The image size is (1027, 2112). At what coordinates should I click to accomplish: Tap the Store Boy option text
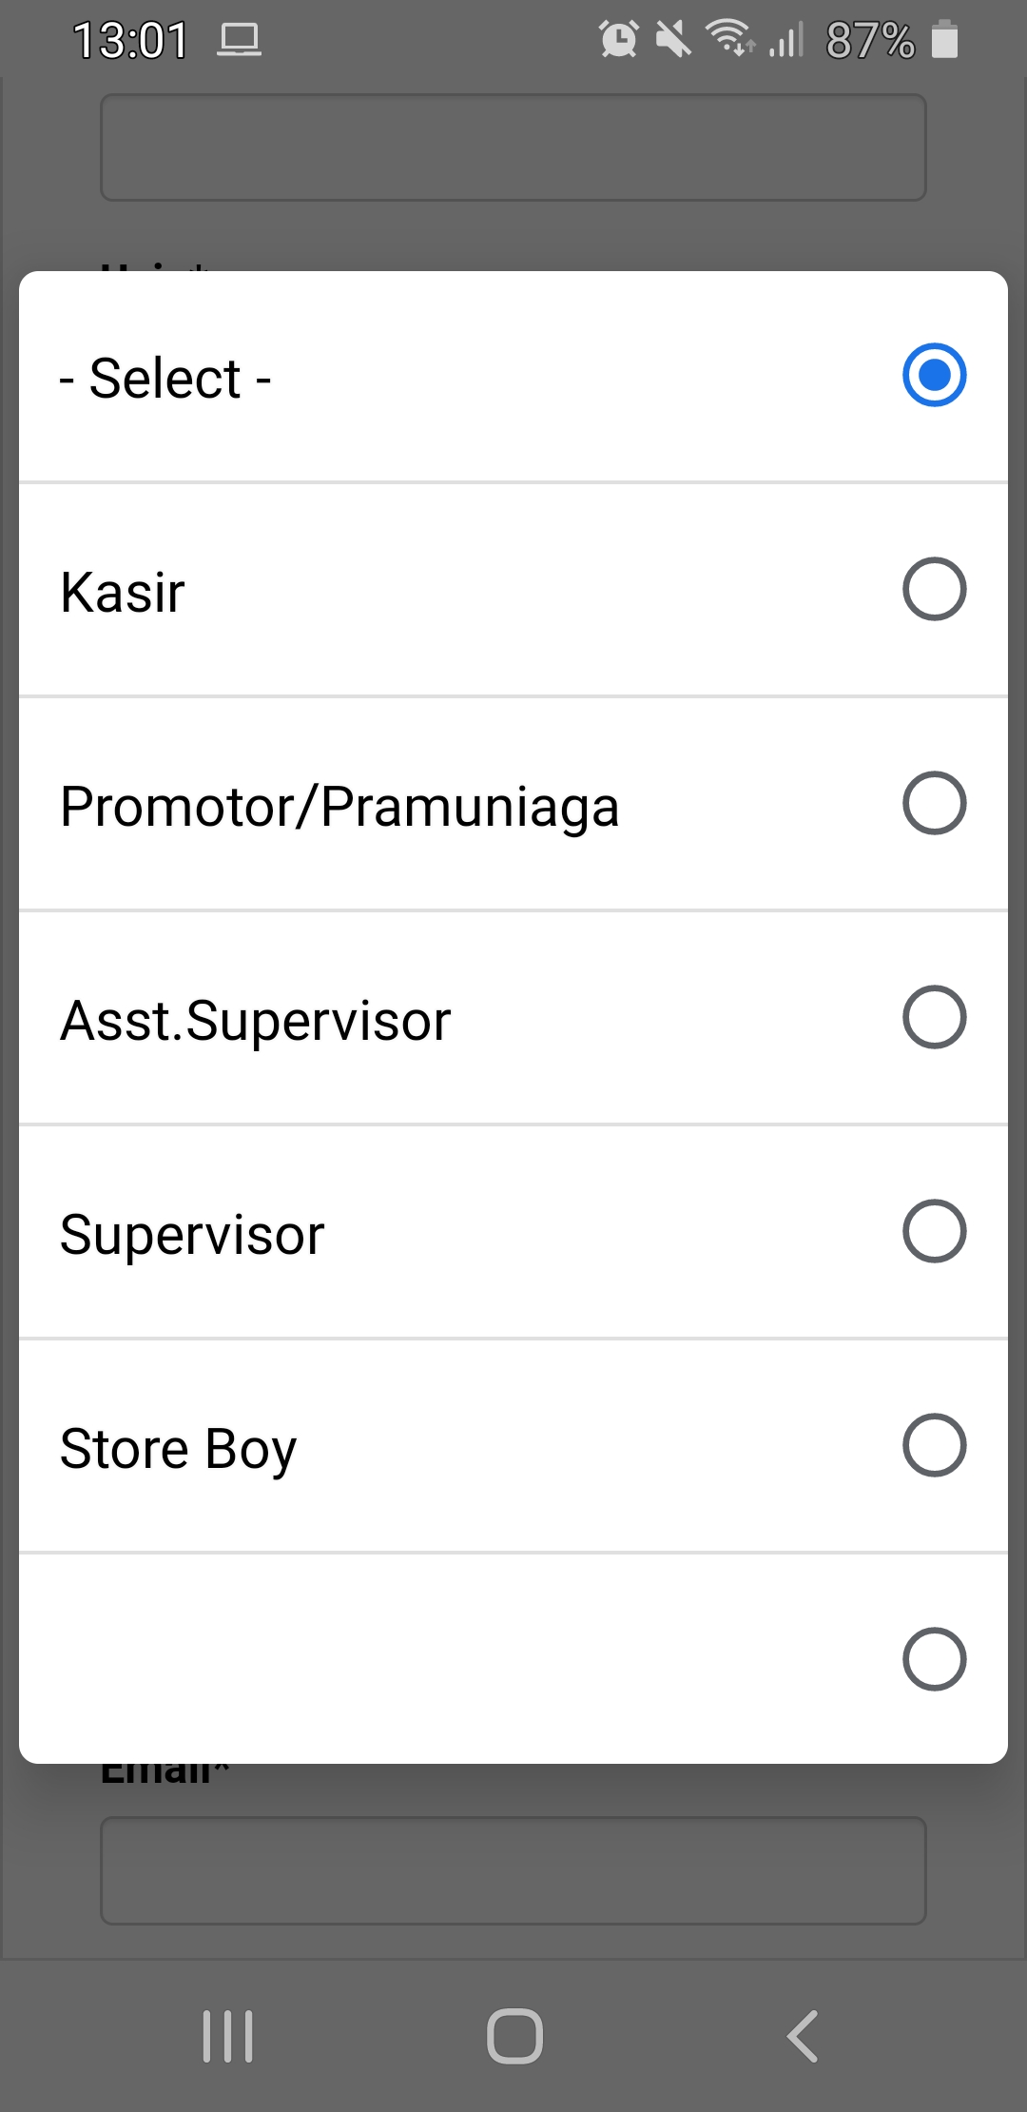click(x=179, y=1449)
